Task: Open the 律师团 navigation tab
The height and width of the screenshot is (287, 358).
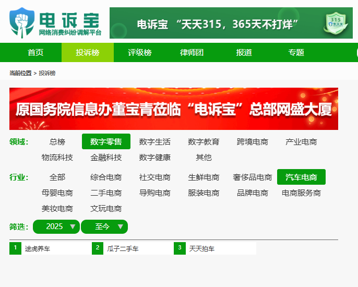Action: (x=192, y=53)
